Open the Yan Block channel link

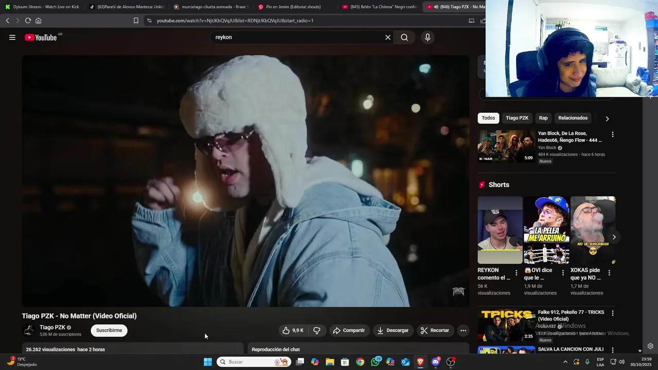(547, 147)
